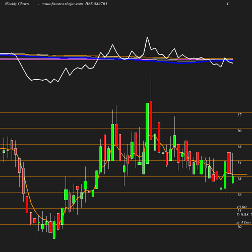Click the 'in 5 Days' label
Viewport: 252px width, 252px height.
pos(243,223)
